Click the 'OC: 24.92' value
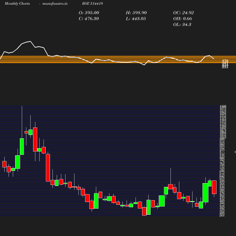This screenshot has width=236, height=236. [184, 13]
